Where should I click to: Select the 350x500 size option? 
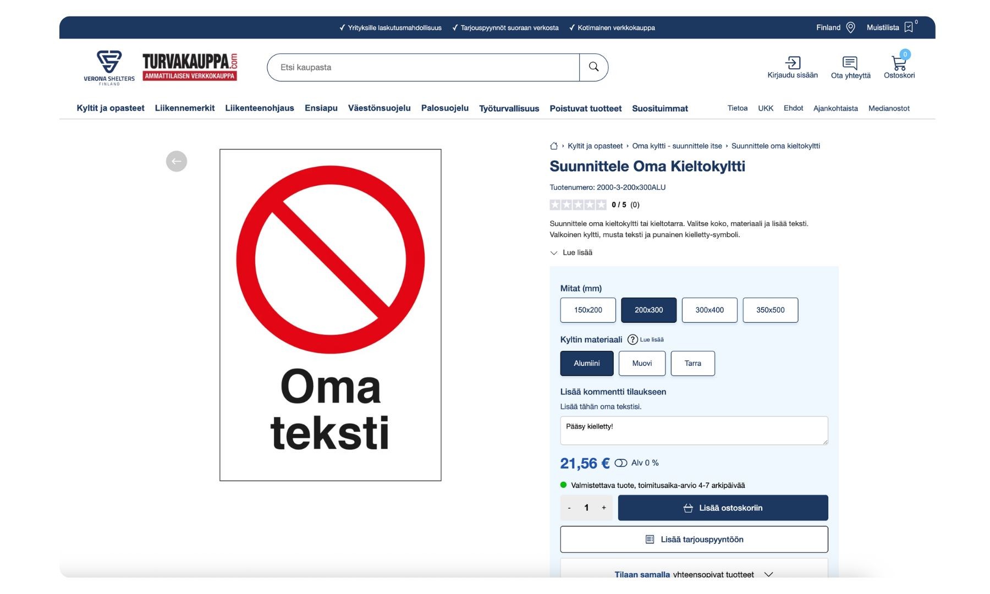point(770,310)
